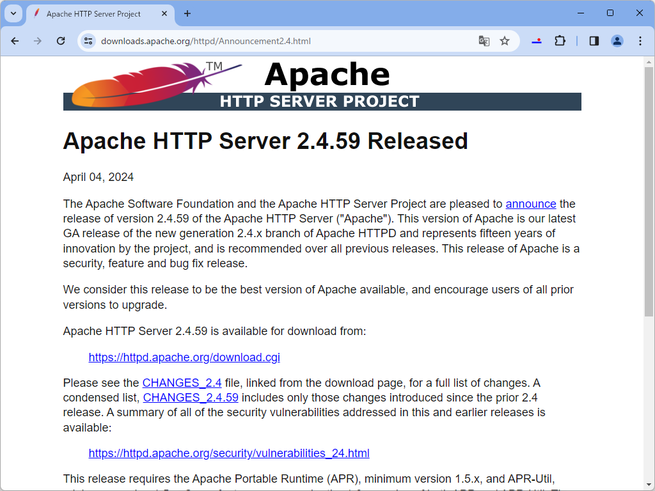The image size is (655, 491).
Task: Click inside the address bar
Action: tap(256, 40)
